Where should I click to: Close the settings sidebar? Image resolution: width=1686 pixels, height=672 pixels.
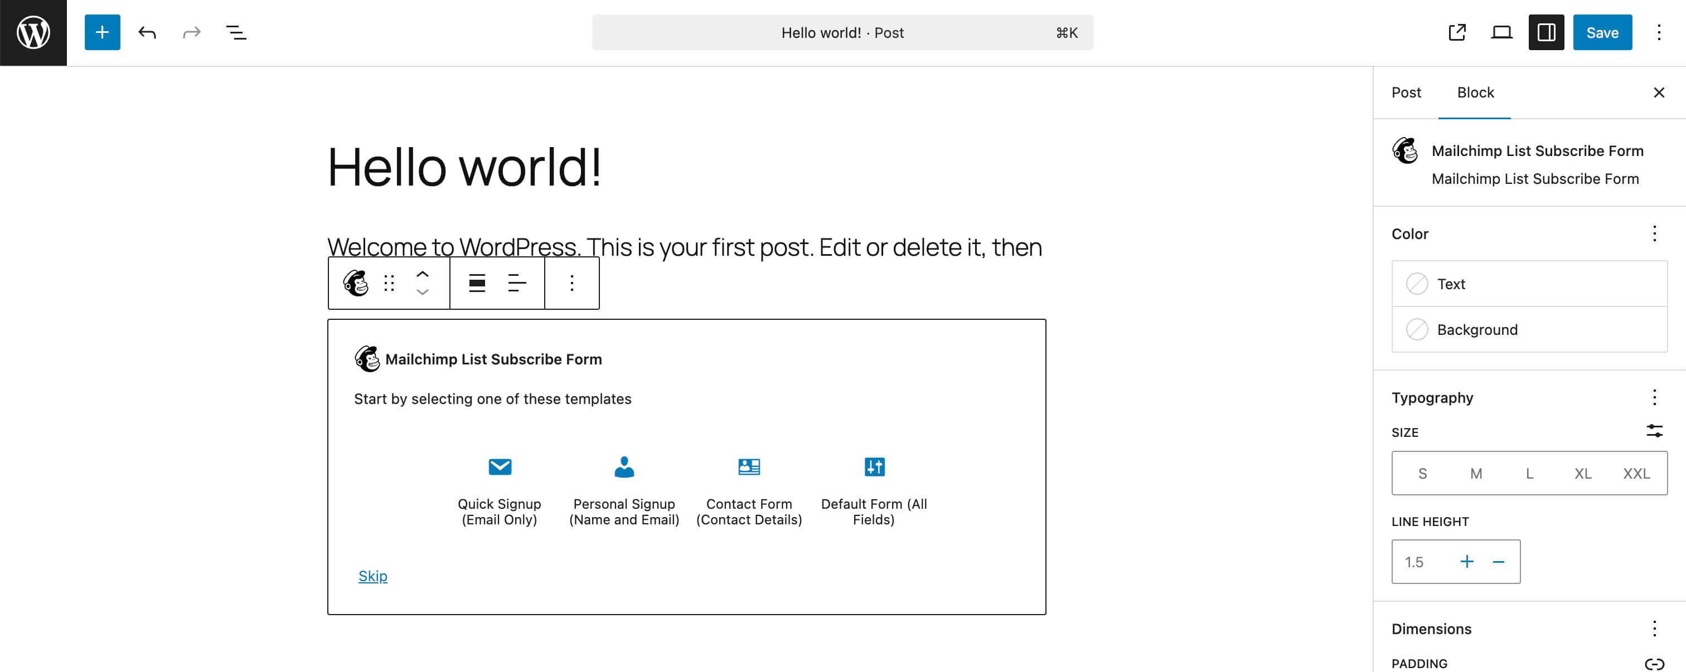point(1659,93)
